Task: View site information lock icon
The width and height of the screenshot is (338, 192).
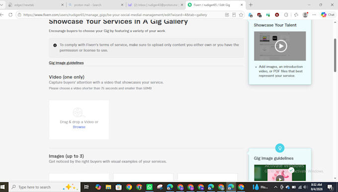Action: 19,14
